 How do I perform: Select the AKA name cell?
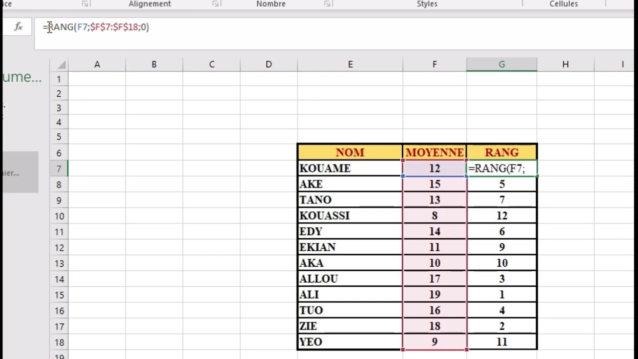[350, 263]
